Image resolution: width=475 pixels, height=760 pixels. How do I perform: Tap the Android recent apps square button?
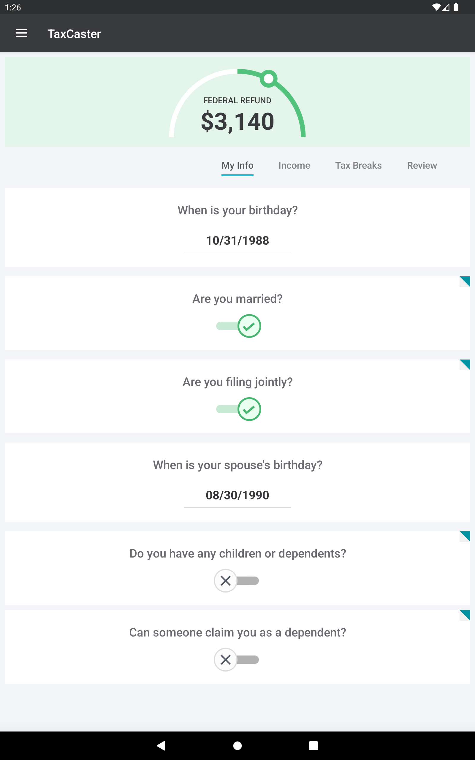click(313, 745)
